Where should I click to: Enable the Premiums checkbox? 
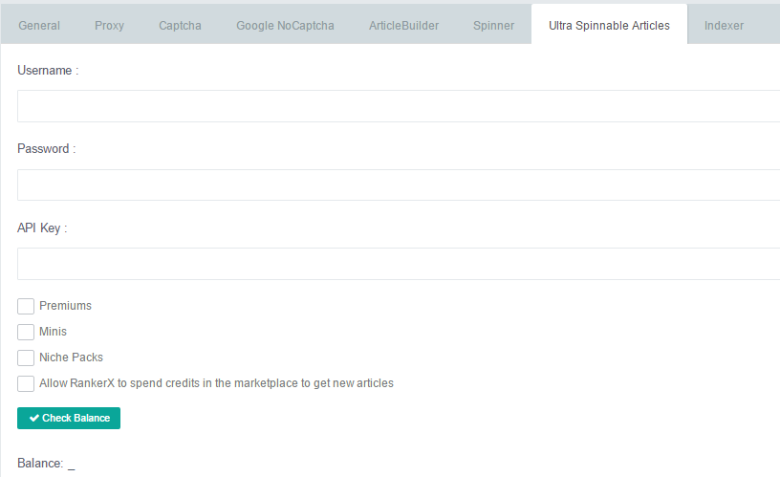click(26, 306)
